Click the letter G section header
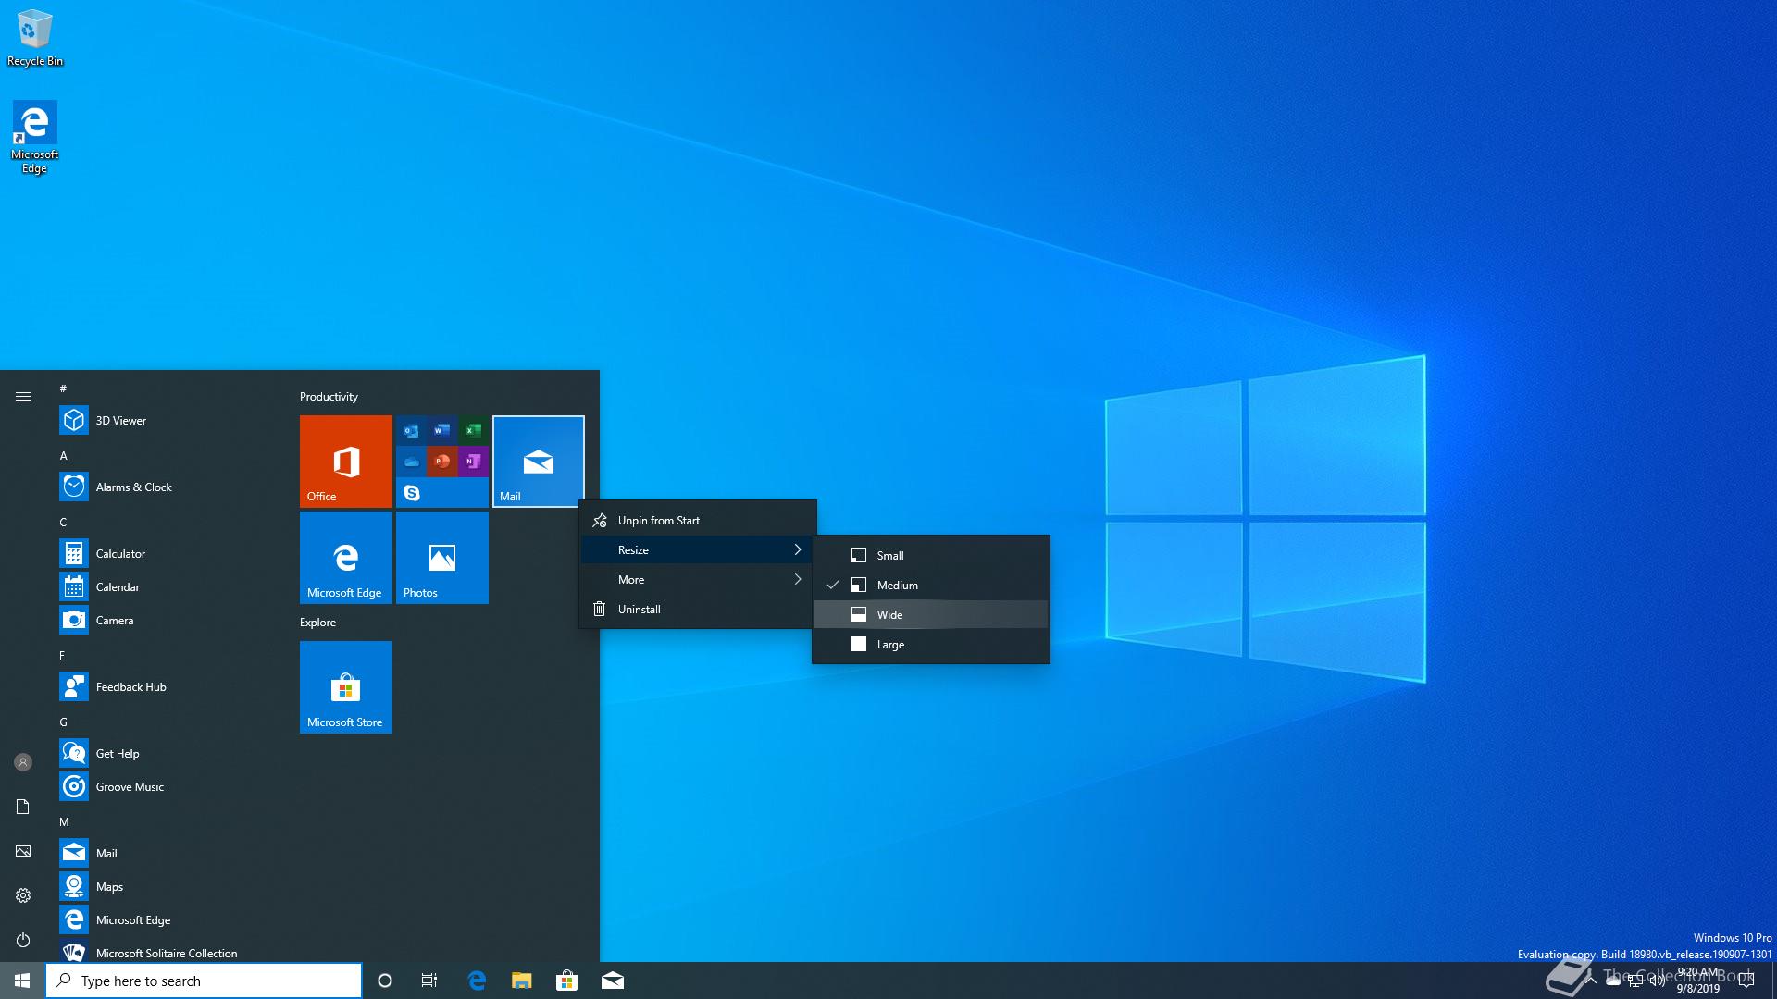Screen dimensions: 1777x999 [64, 721]
